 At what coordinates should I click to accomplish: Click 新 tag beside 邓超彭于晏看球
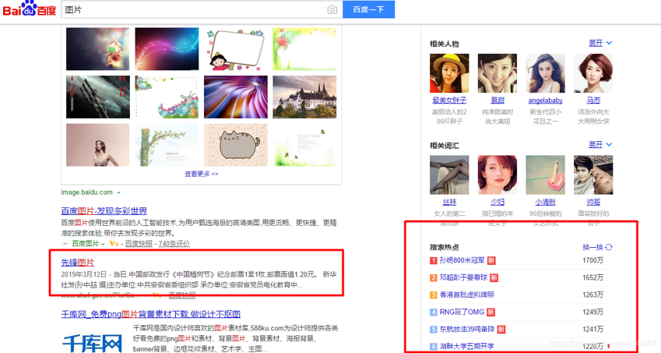tap(494, 277)
